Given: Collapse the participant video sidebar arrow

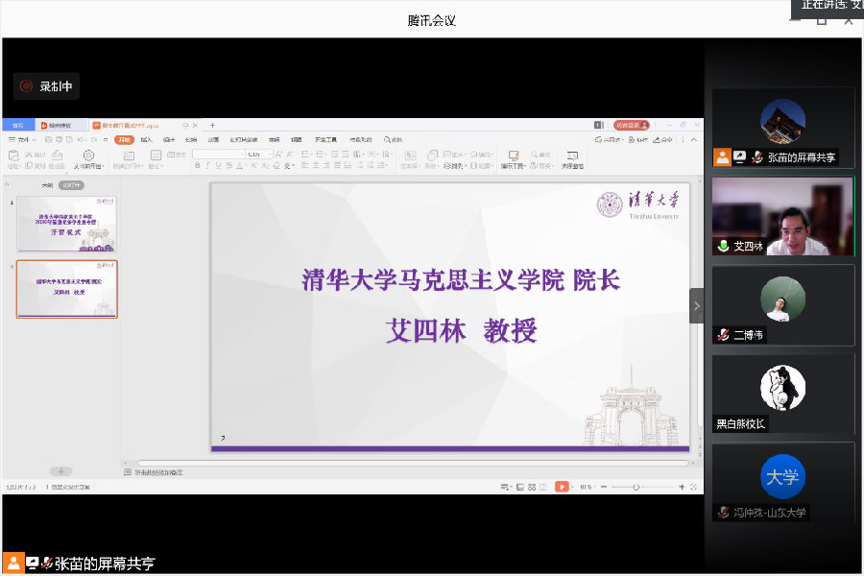Looking at the screenshot, I should point(696,306).
